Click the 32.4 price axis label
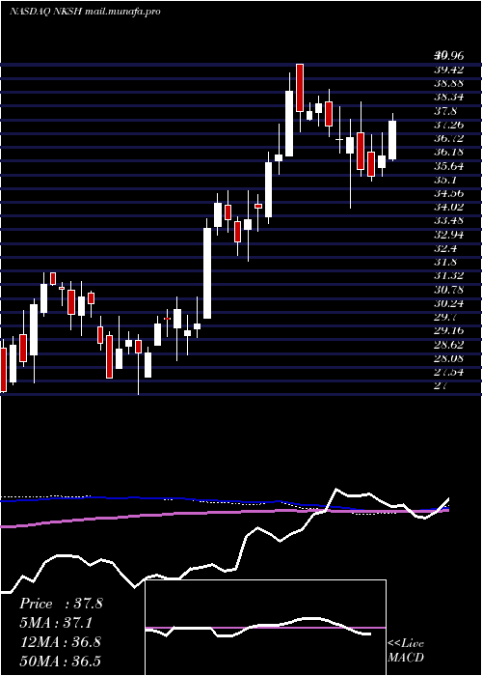The width and height of the screenshot is (482, 676). coord(445,249)
